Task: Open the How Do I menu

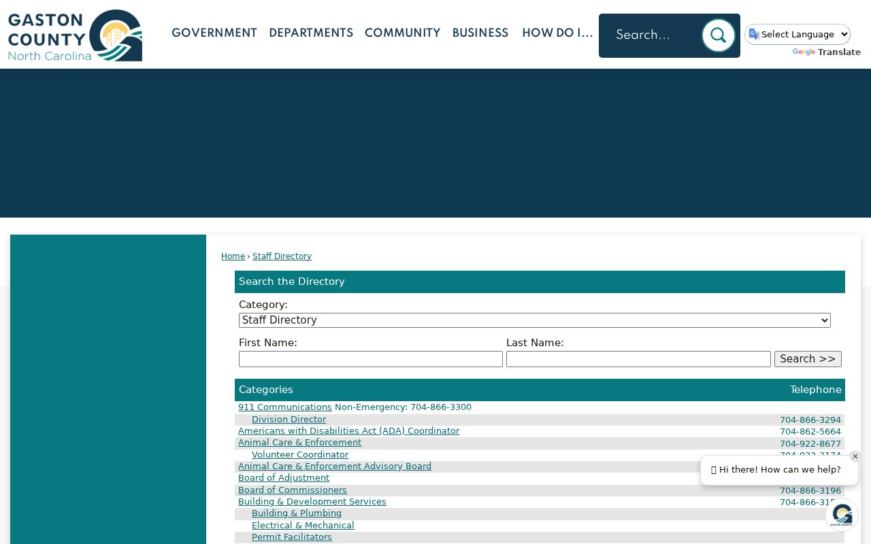Action: [557, 33]
